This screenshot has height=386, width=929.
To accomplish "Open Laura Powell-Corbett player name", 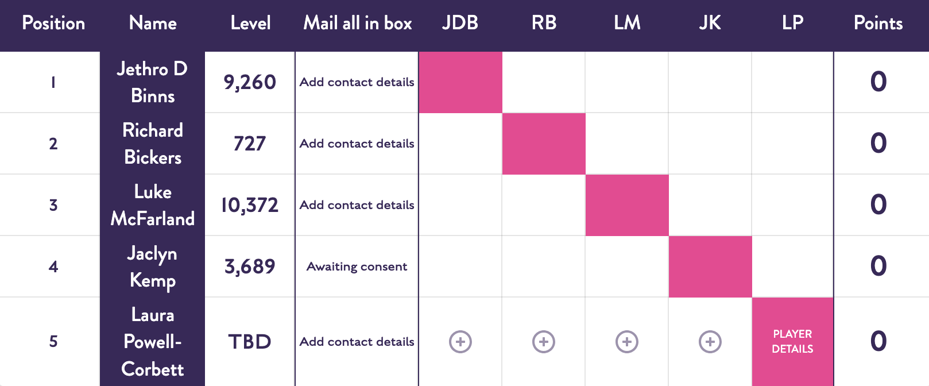I will [x=153, y=342].
